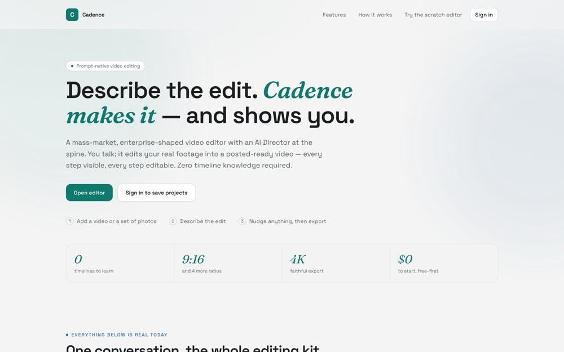
Task: Click 'timelines to learn' label
Action: pyautogui.click(x=94, y=271)
